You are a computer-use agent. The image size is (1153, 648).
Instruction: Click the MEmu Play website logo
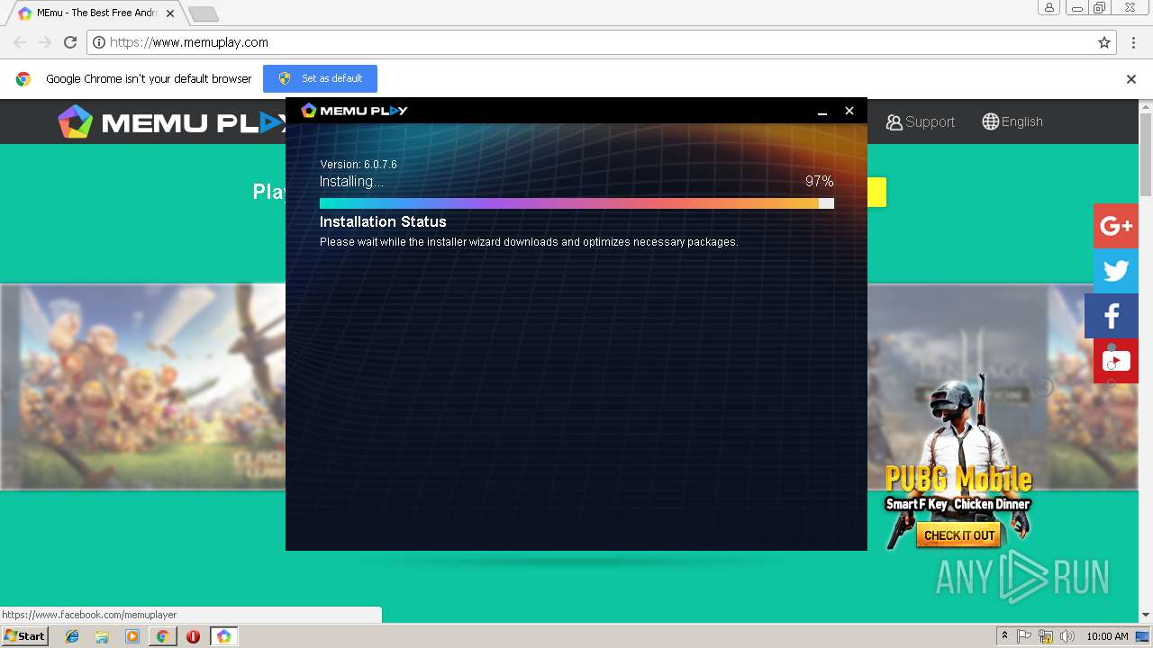click(171, 121)
